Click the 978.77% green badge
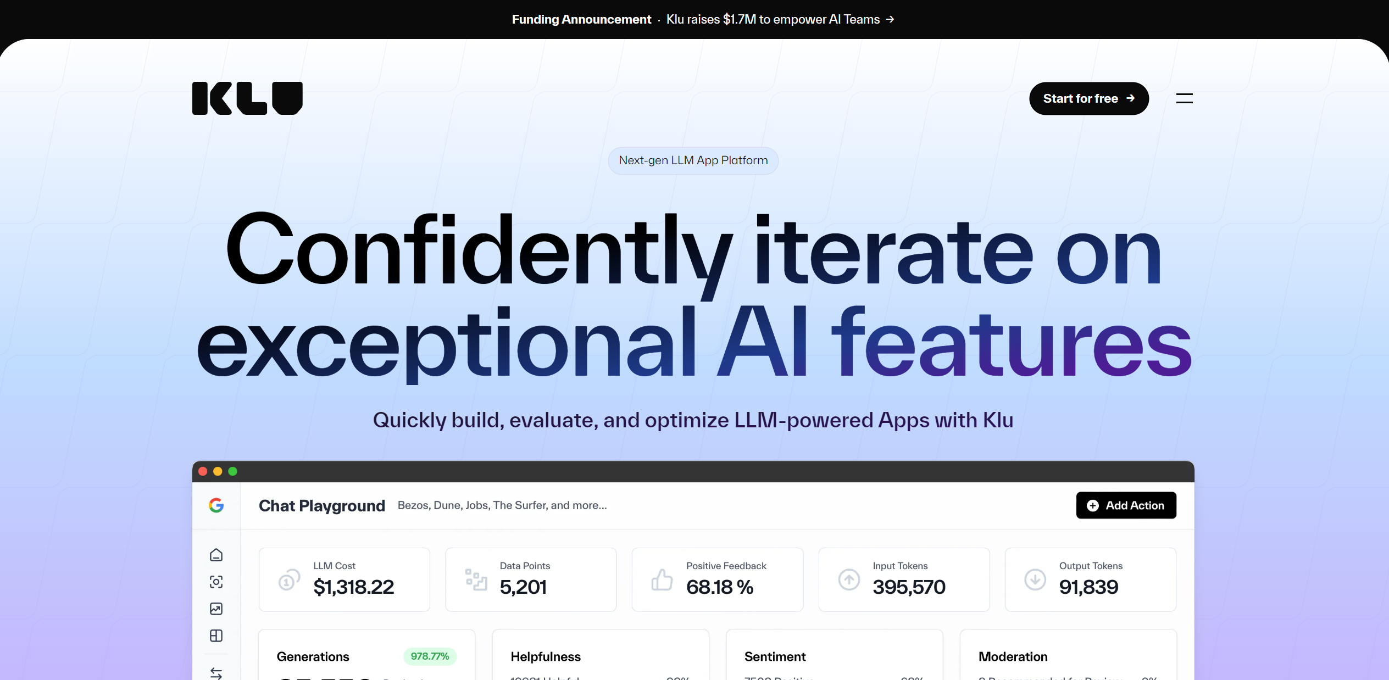 (430, 656)
